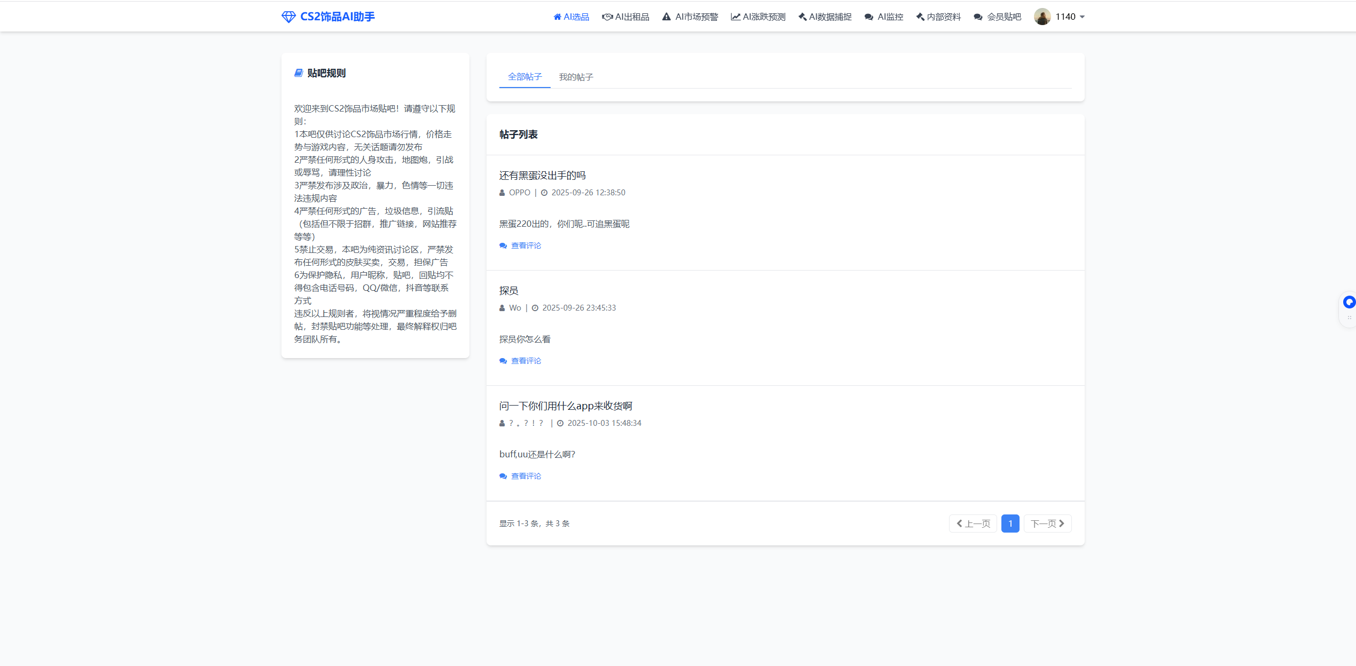This screenshot has width=1356, height=666.
Task: Expand the 1140 user dropdown arrow
Action: coord(1082,17)
